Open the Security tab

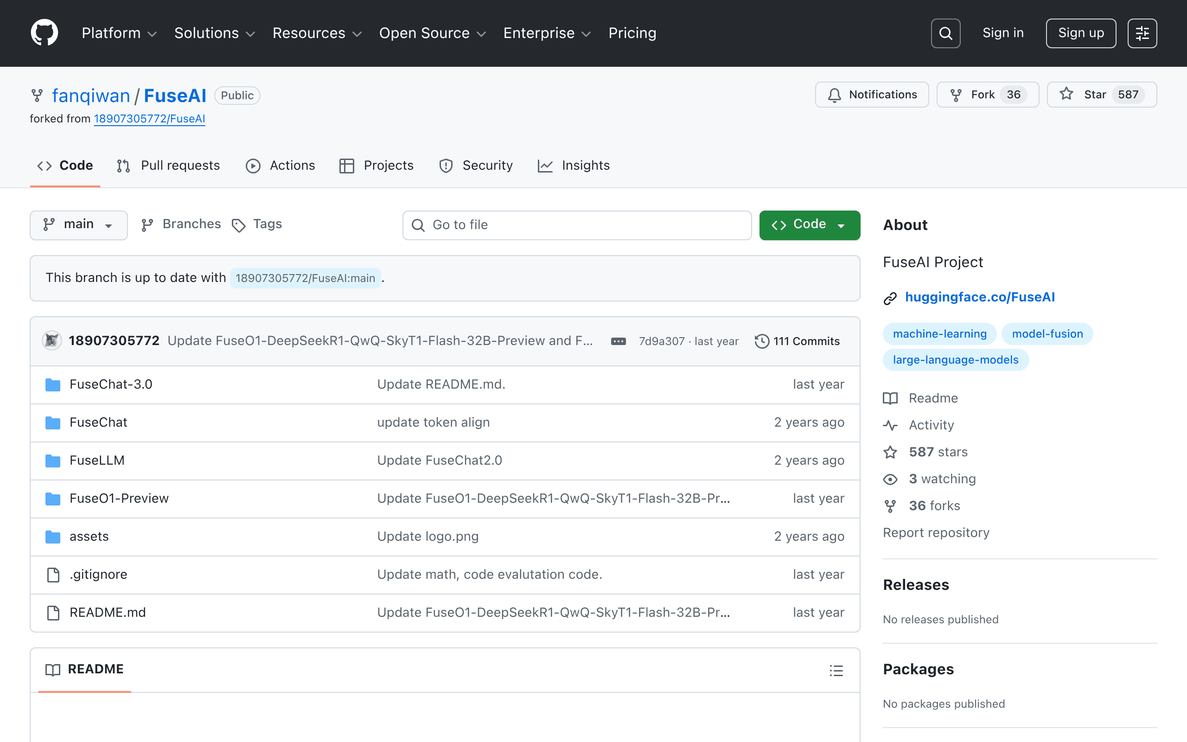pyautogui.click(x=476, y=166)
